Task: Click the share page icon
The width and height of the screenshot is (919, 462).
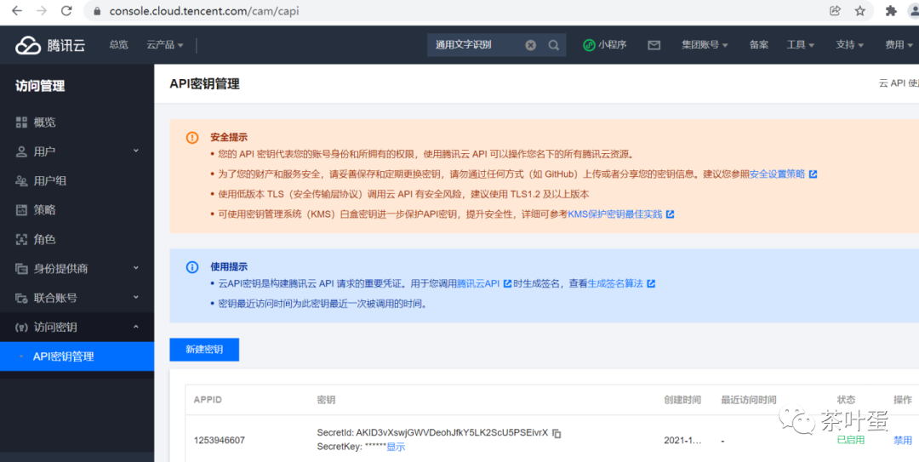Action: coord(836,10)
